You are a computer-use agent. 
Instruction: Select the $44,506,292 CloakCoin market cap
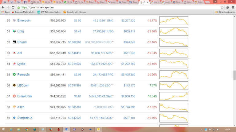(x=58, y=96)
